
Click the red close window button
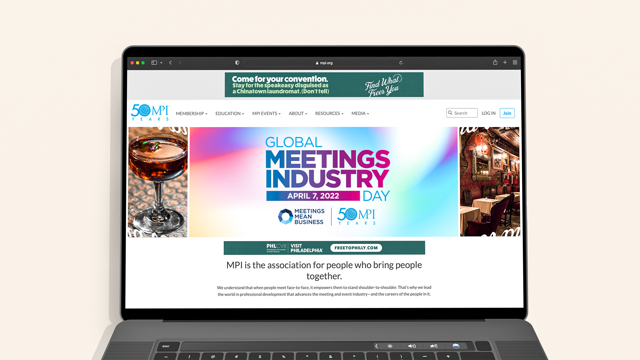132,63
